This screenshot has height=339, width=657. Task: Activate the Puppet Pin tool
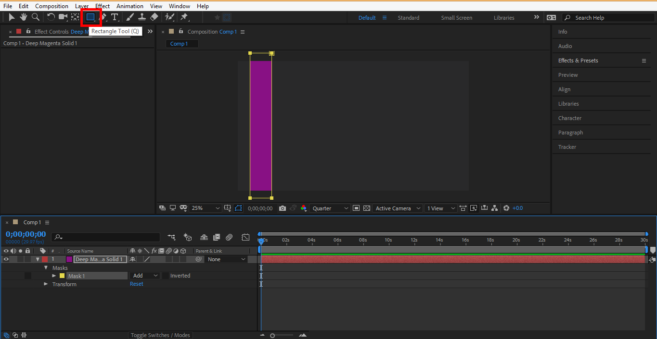184,17
